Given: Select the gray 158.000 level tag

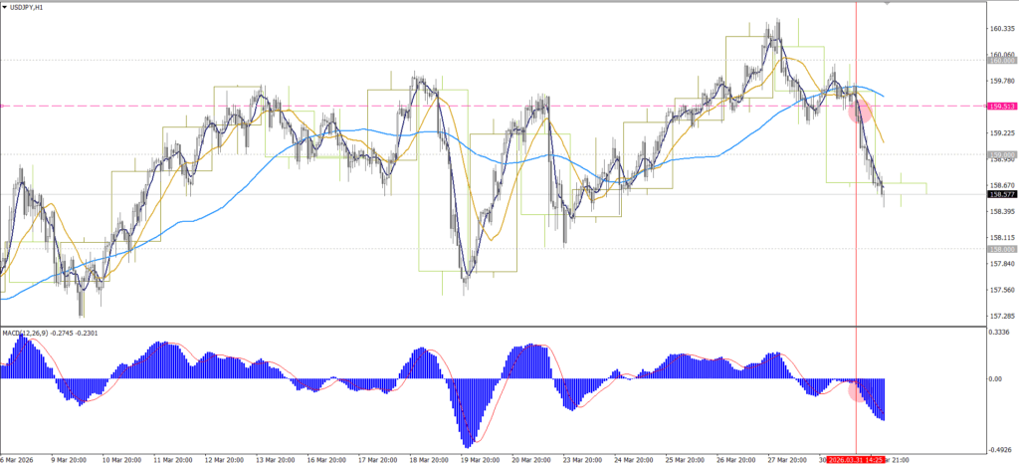Looking at the screenshot, I should click(x=1000, y=249).
